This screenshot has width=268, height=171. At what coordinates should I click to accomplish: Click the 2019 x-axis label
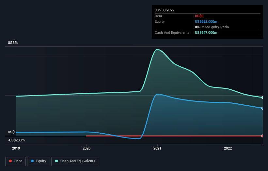click(16, 148)
